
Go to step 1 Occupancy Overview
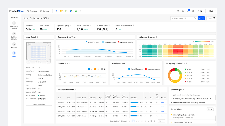click(x=14, y=25)
